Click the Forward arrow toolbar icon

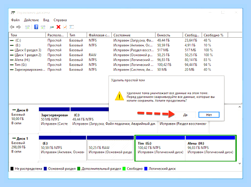[19, 27]
